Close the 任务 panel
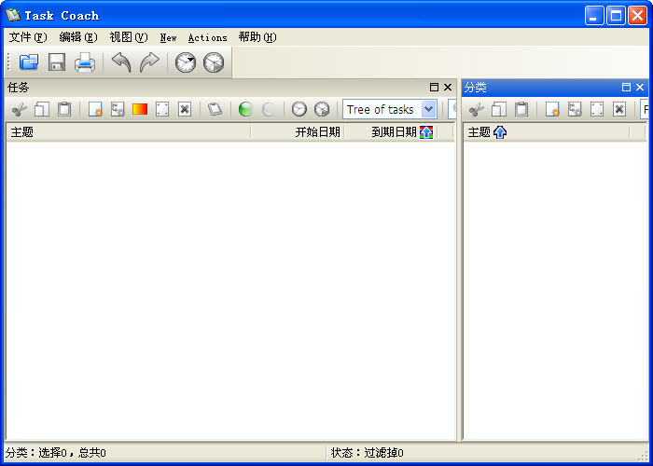This screenshot has width=653, height=466. 448,87
